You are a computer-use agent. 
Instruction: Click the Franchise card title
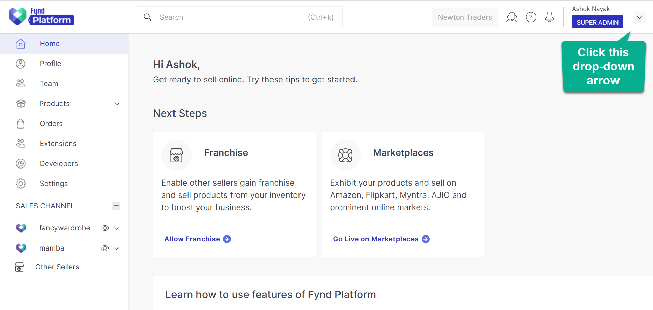click(x=226, y=153)
